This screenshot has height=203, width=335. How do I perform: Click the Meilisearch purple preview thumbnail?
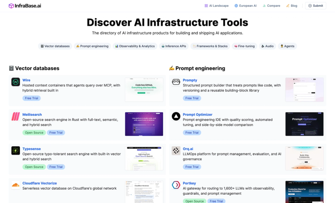[144, 124]
